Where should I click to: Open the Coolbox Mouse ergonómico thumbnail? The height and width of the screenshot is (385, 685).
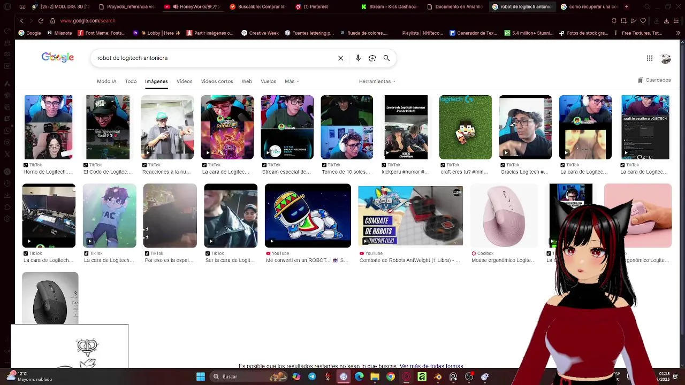point(504,215)
